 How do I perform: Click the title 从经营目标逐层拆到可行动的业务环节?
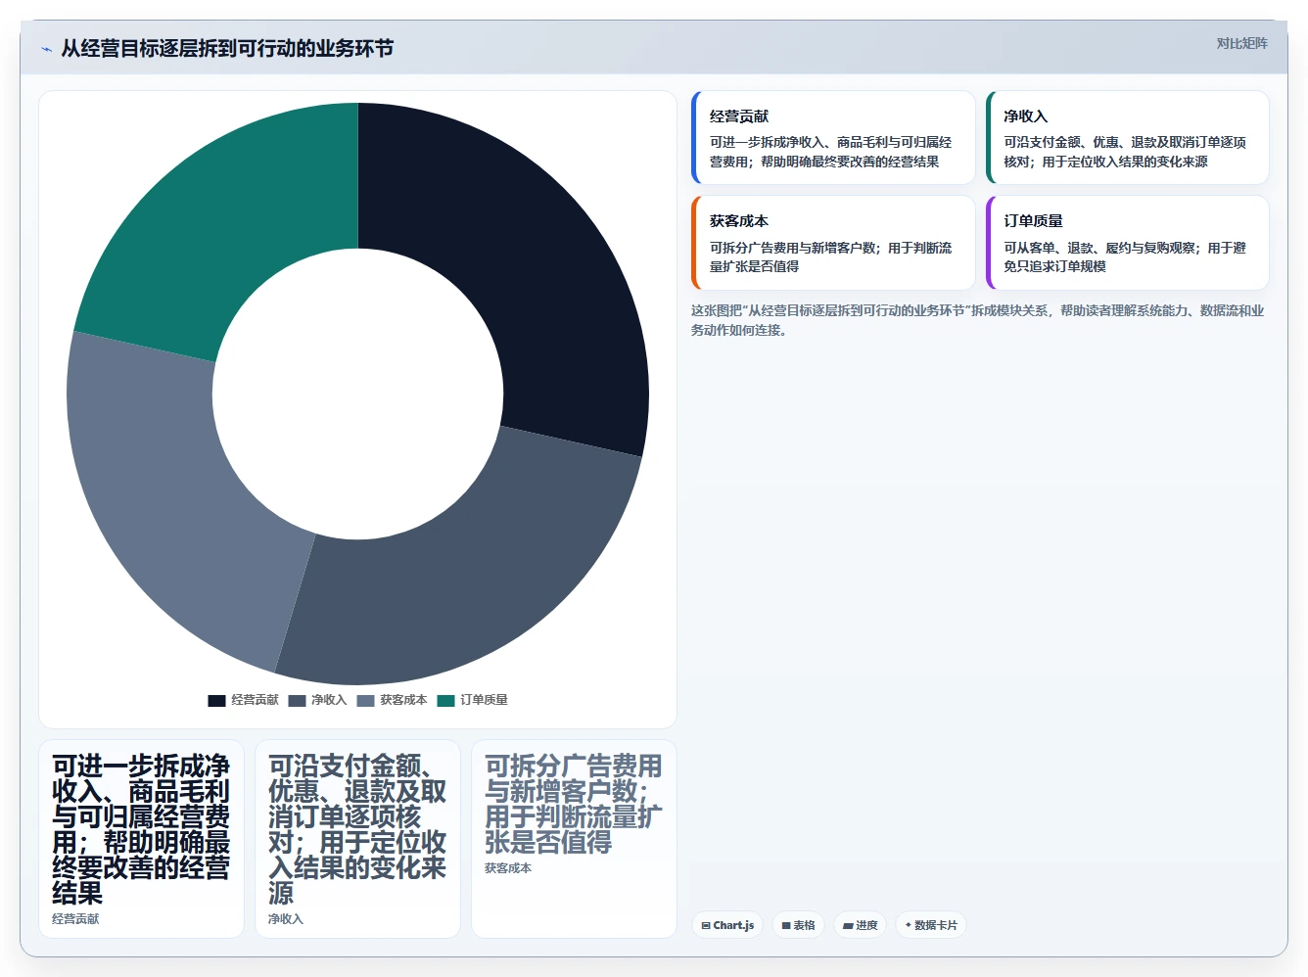227,49
